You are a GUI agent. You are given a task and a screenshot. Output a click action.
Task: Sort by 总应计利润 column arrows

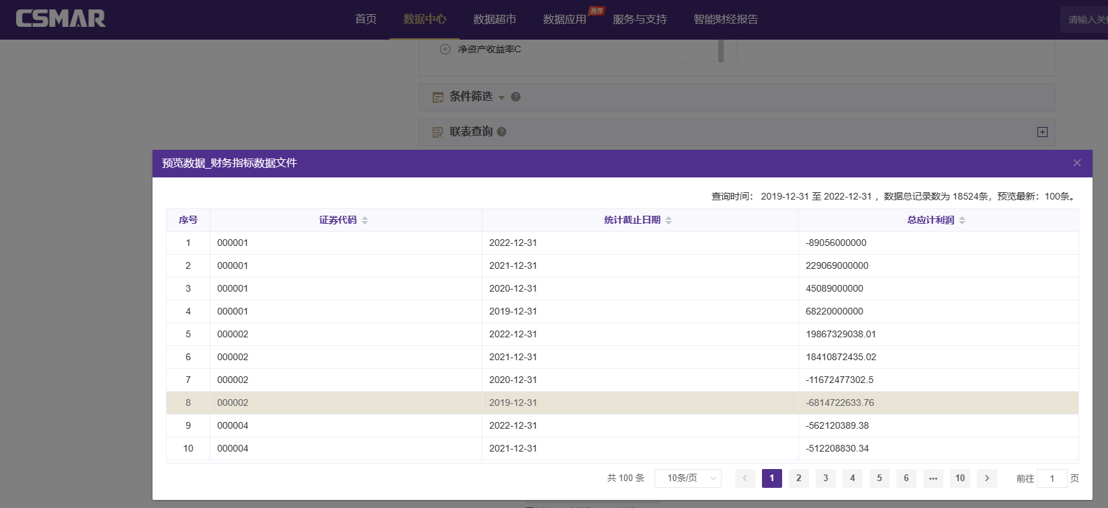click(962, 220)
